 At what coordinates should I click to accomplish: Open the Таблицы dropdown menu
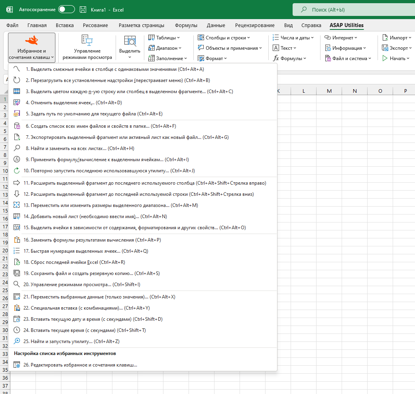(164, 38)
